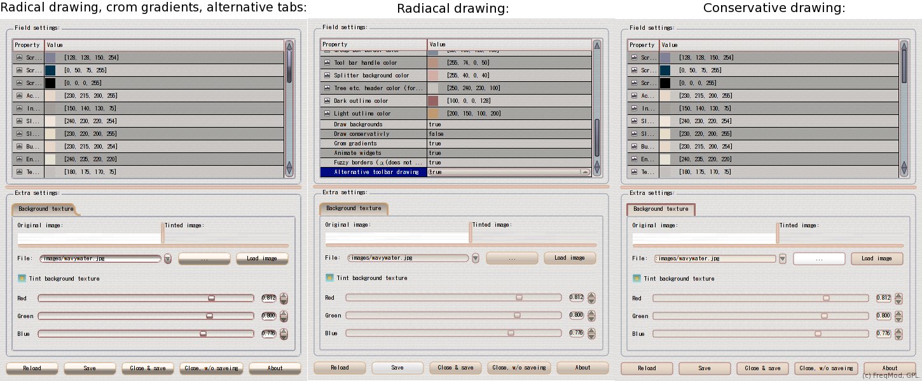
Task: Click the Te... row icon in Conservative drawing panel
Action: point(634,172)
